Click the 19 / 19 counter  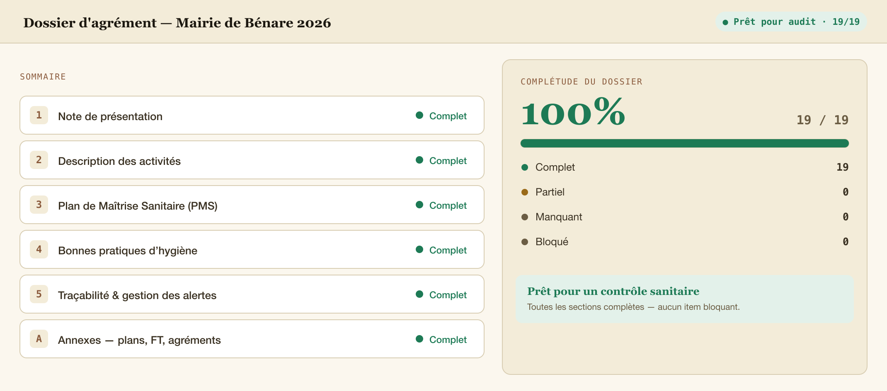coord(822,120)
